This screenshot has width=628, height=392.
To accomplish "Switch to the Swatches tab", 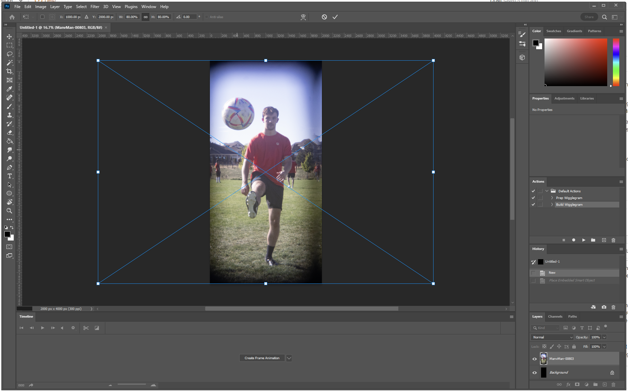I will (x=554, y=31).
